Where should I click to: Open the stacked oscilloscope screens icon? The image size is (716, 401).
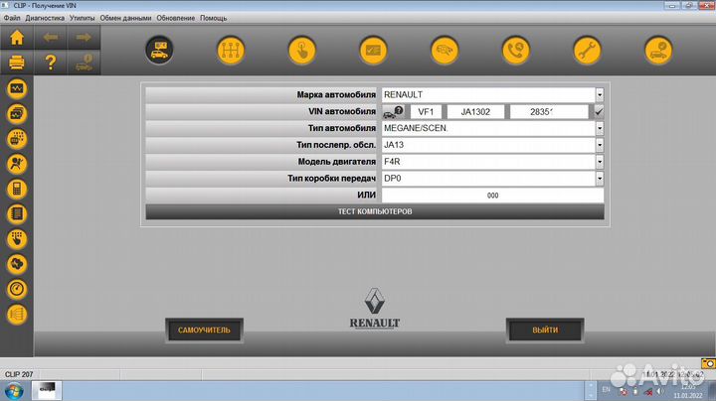[17, 113]
